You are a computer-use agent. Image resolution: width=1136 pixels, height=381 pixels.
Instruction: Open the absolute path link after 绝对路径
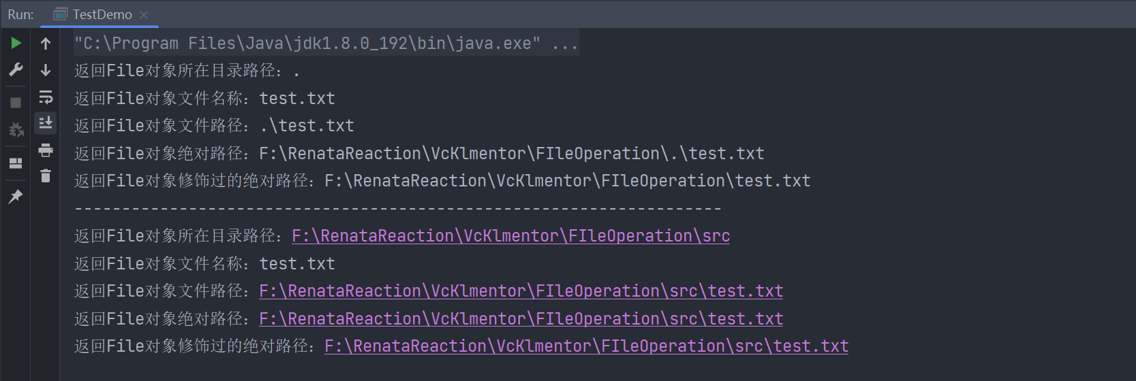pyautogui.click(x=521, y=319)
